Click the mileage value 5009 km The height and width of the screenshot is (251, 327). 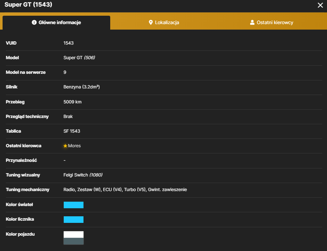[x=73, y=102]
